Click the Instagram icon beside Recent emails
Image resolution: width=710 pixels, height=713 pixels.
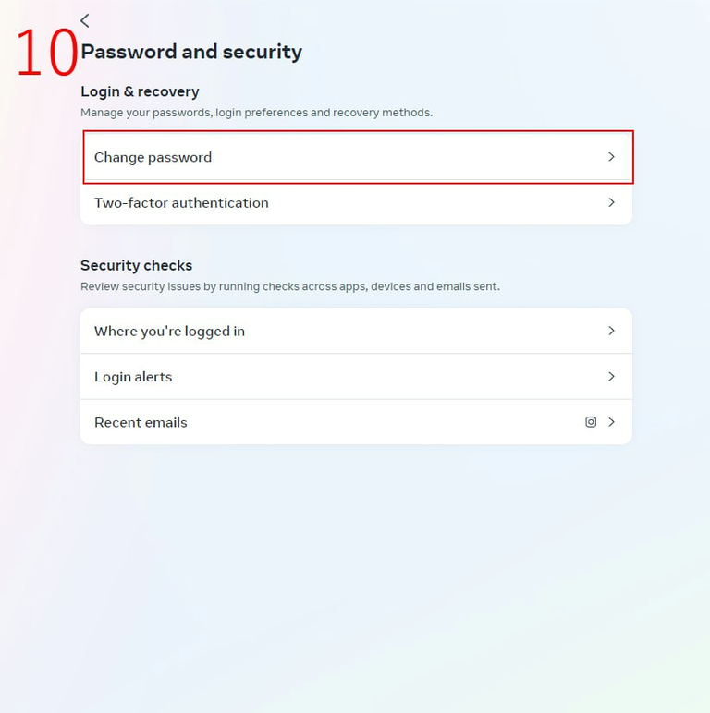[x=591, y=422]
